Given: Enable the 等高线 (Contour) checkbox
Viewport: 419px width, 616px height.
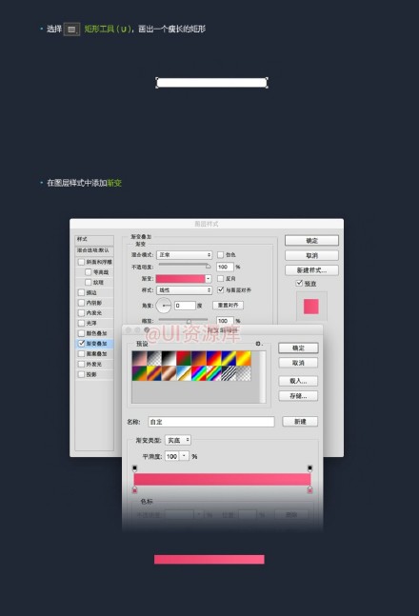Looking at the screenshot, I should pyautogui.click(x=88, y=272).
